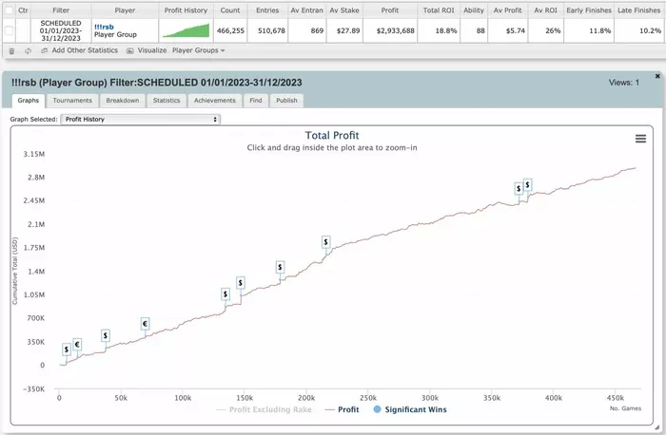666x435 pixels.
Task: Click the Visualize picture icon
Action: [x=130, y=51]
